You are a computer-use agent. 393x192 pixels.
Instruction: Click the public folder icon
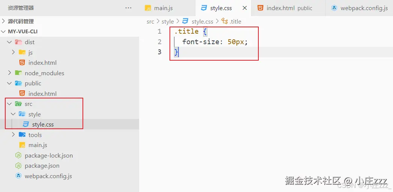[18, 83]
